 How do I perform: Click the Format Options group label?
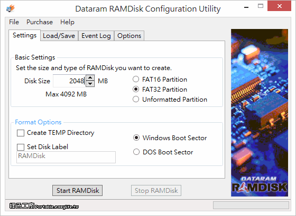click(x=38, y=122)
